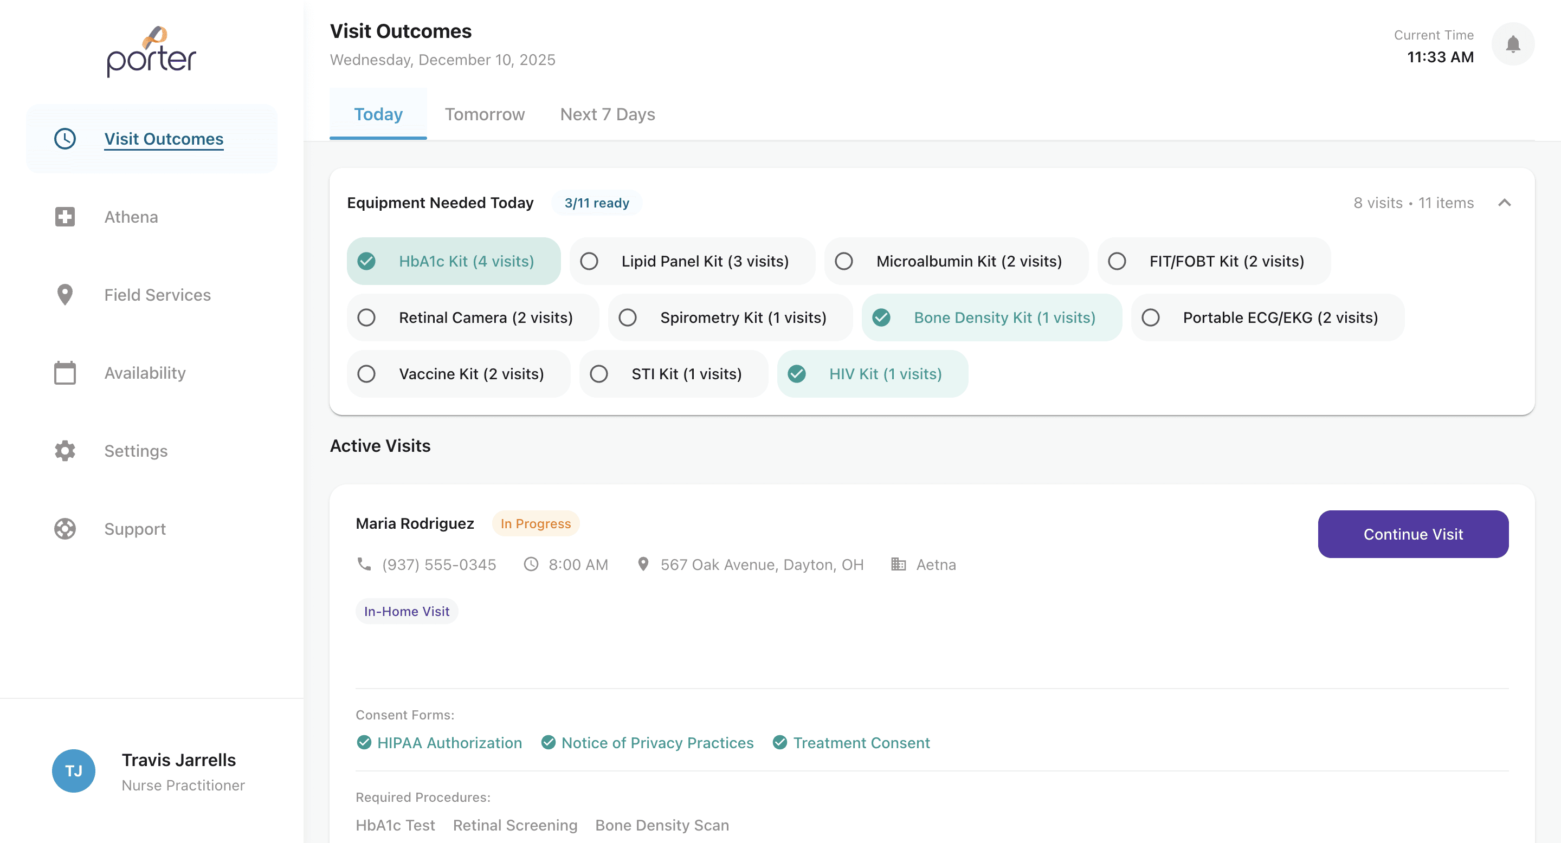This screenshot has height=843, width=1561.
Task: Check off the Retinal Camera item
Action: click(x=366, y=317)
